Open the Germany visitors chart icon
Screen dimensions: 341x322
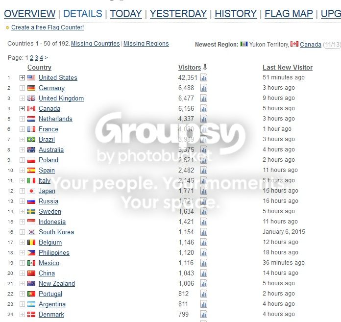point(204,88)
